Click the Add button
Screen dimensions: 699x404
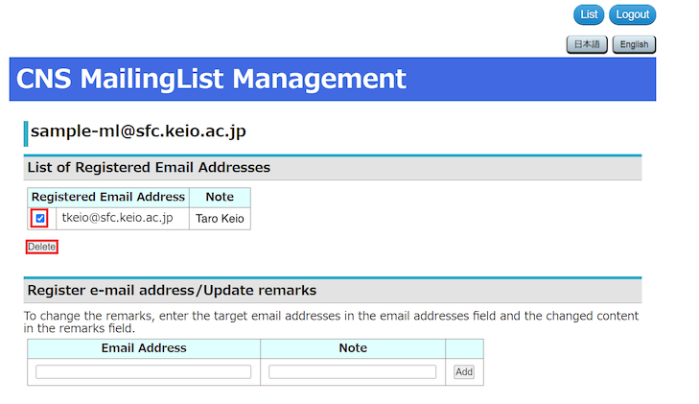pos(464,372)
